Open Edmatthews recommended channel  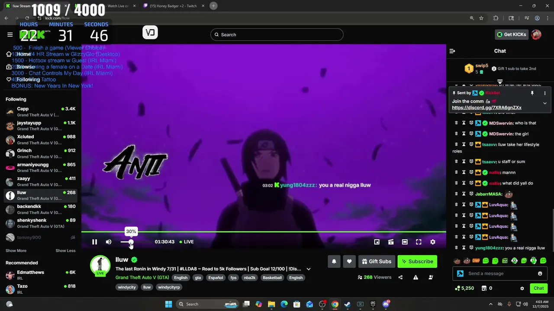41,275
